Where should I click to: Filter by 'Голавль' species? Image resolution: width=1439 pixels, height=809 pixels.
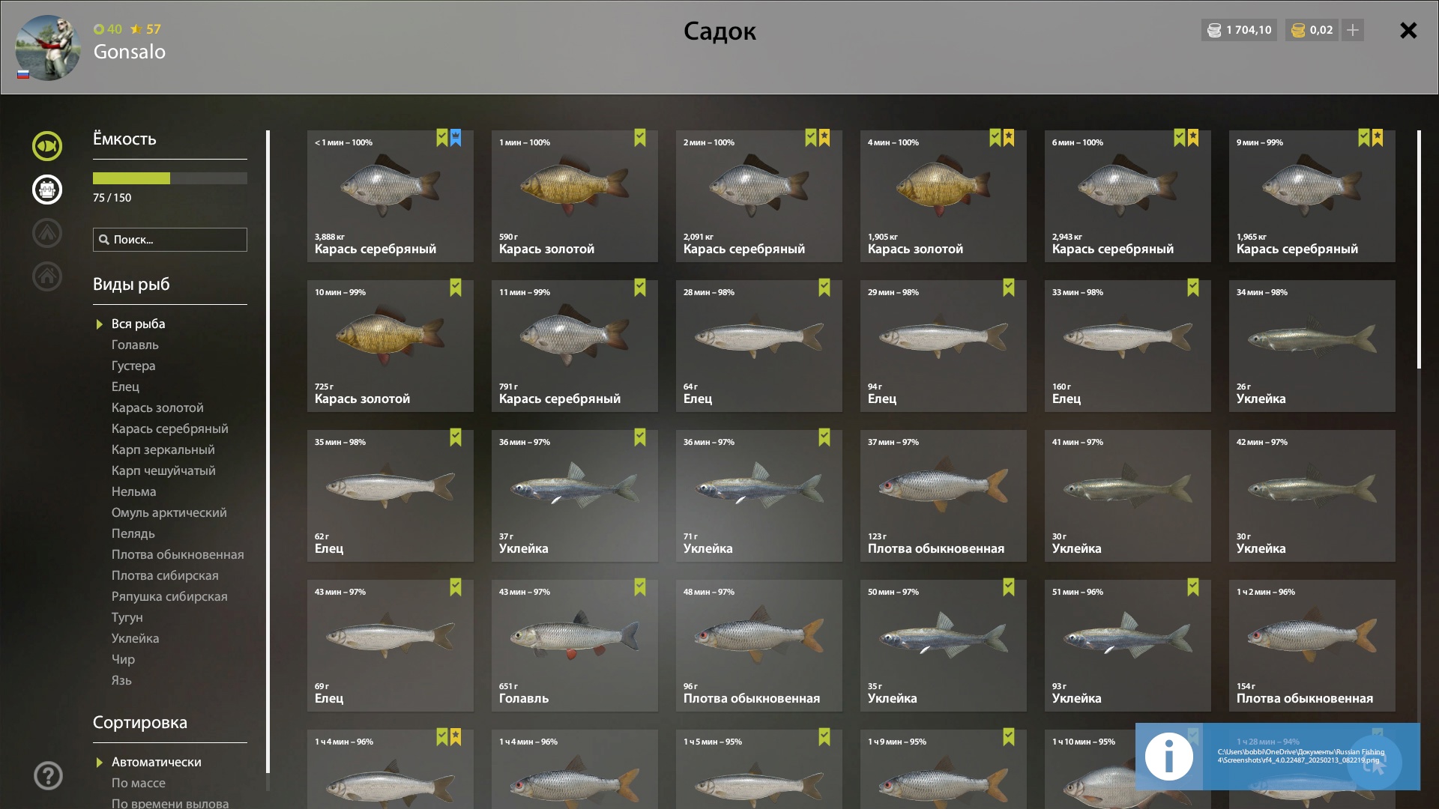point(135,345)
